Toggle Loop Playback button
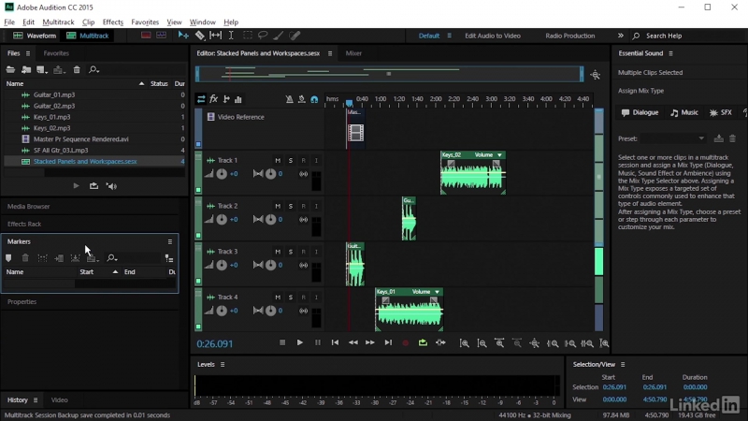The height and width of the screenshot is (421, 748). (423, 342)
